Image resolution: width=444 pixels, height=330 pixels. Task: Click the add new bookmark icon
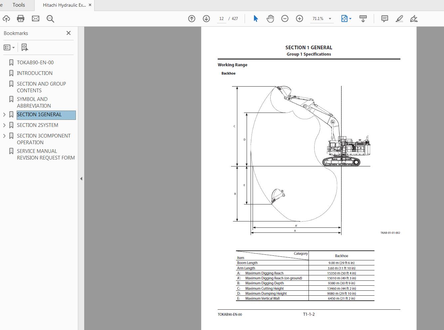[x=25, y=47]
